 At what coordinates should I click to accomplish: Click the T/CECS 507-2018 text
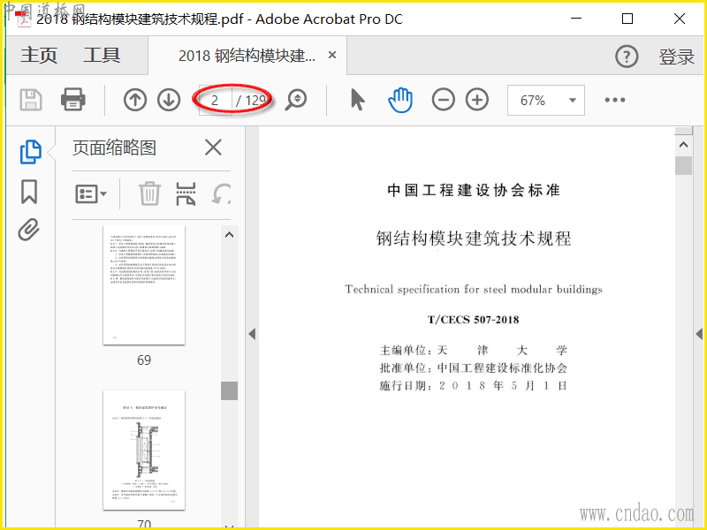pos(474,320)
